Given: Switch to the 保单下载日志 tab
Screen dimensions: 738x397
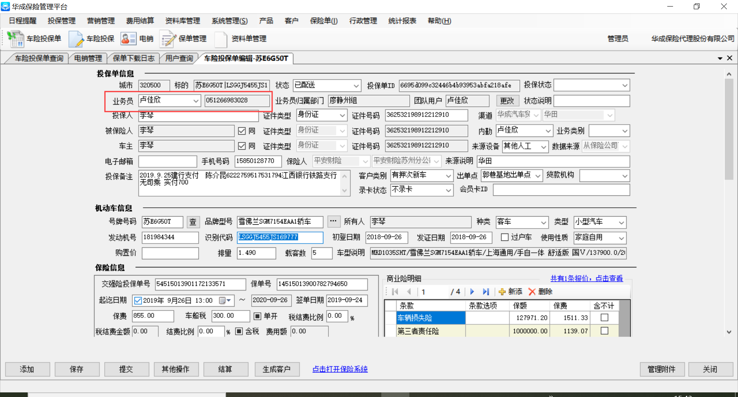Looking at the screenshot, I should tap(133, 58).
